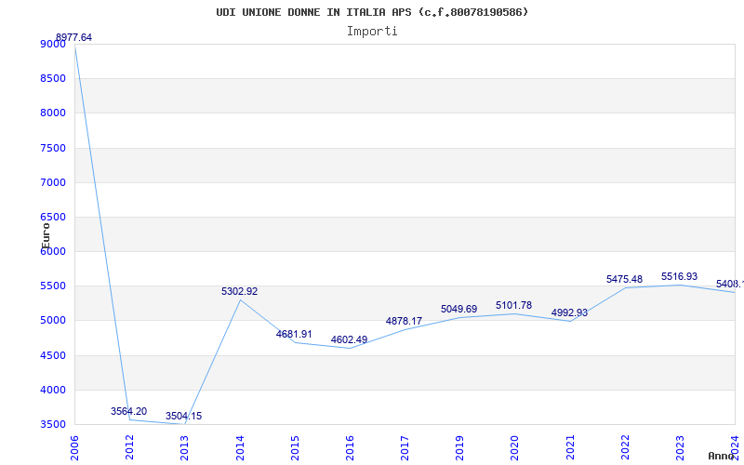
Task: Select the 3504.15 data label
Action: tap(183, 416)
